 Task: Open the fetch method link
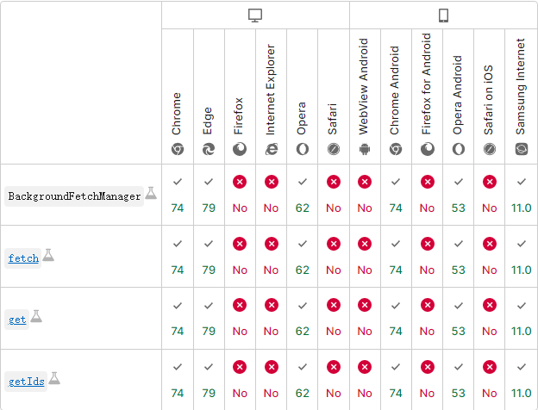pyautogui.click(x=23, y=258)
